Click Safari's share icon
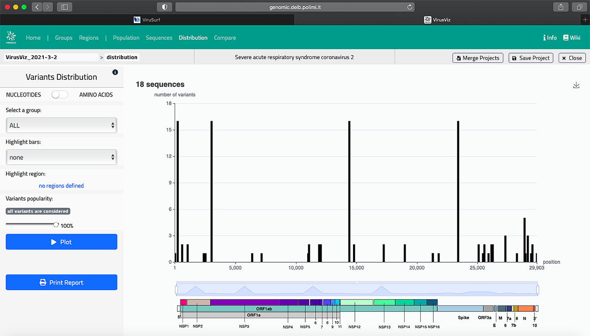 (560, 7)
